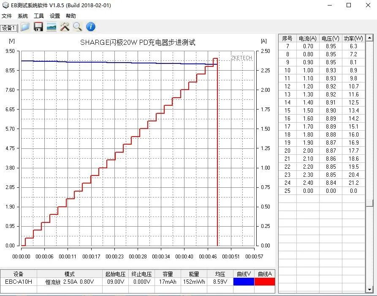377x296 pixels.
Task: Open the 帮助 menu
Action: coord(71,16)
